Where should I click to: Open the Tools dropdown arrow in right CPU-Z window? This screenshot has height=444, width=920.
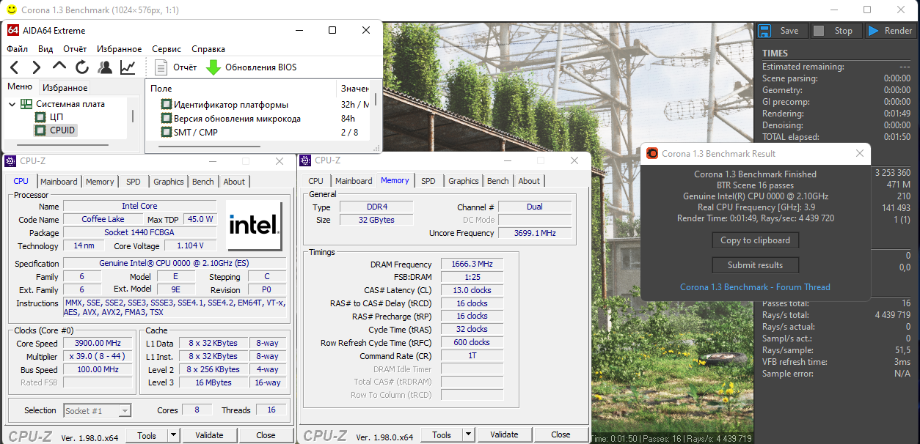click(468, 435)
